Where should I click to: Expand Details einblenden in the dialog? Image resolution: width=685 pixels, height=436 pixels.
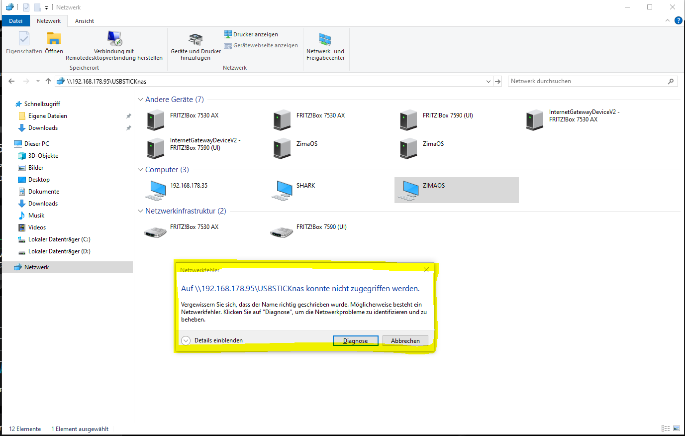212,340
